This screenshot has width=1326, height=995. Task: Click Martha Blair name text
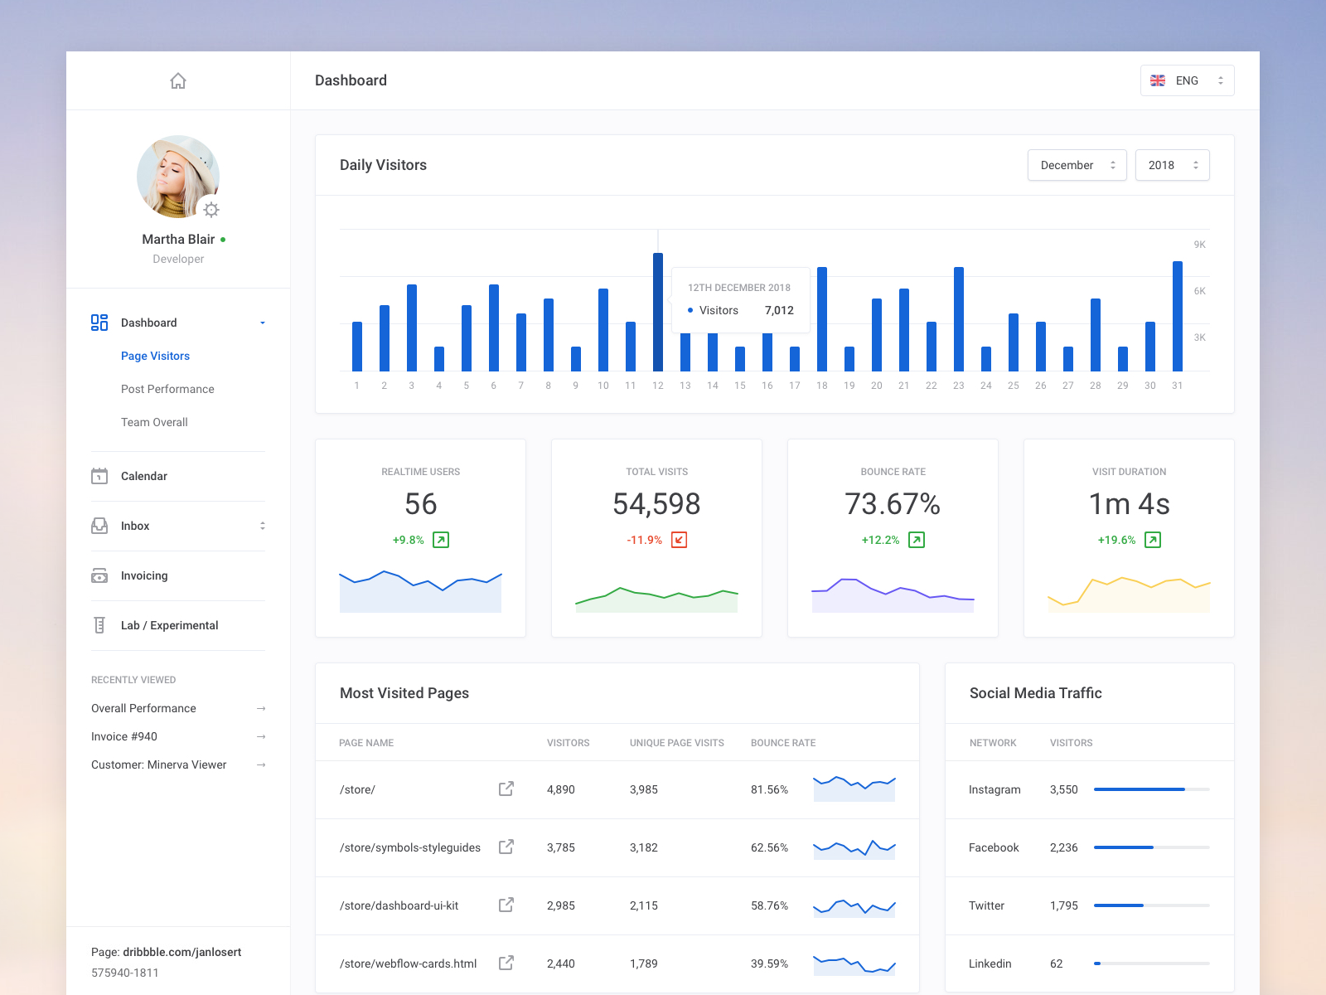(178, 239)
